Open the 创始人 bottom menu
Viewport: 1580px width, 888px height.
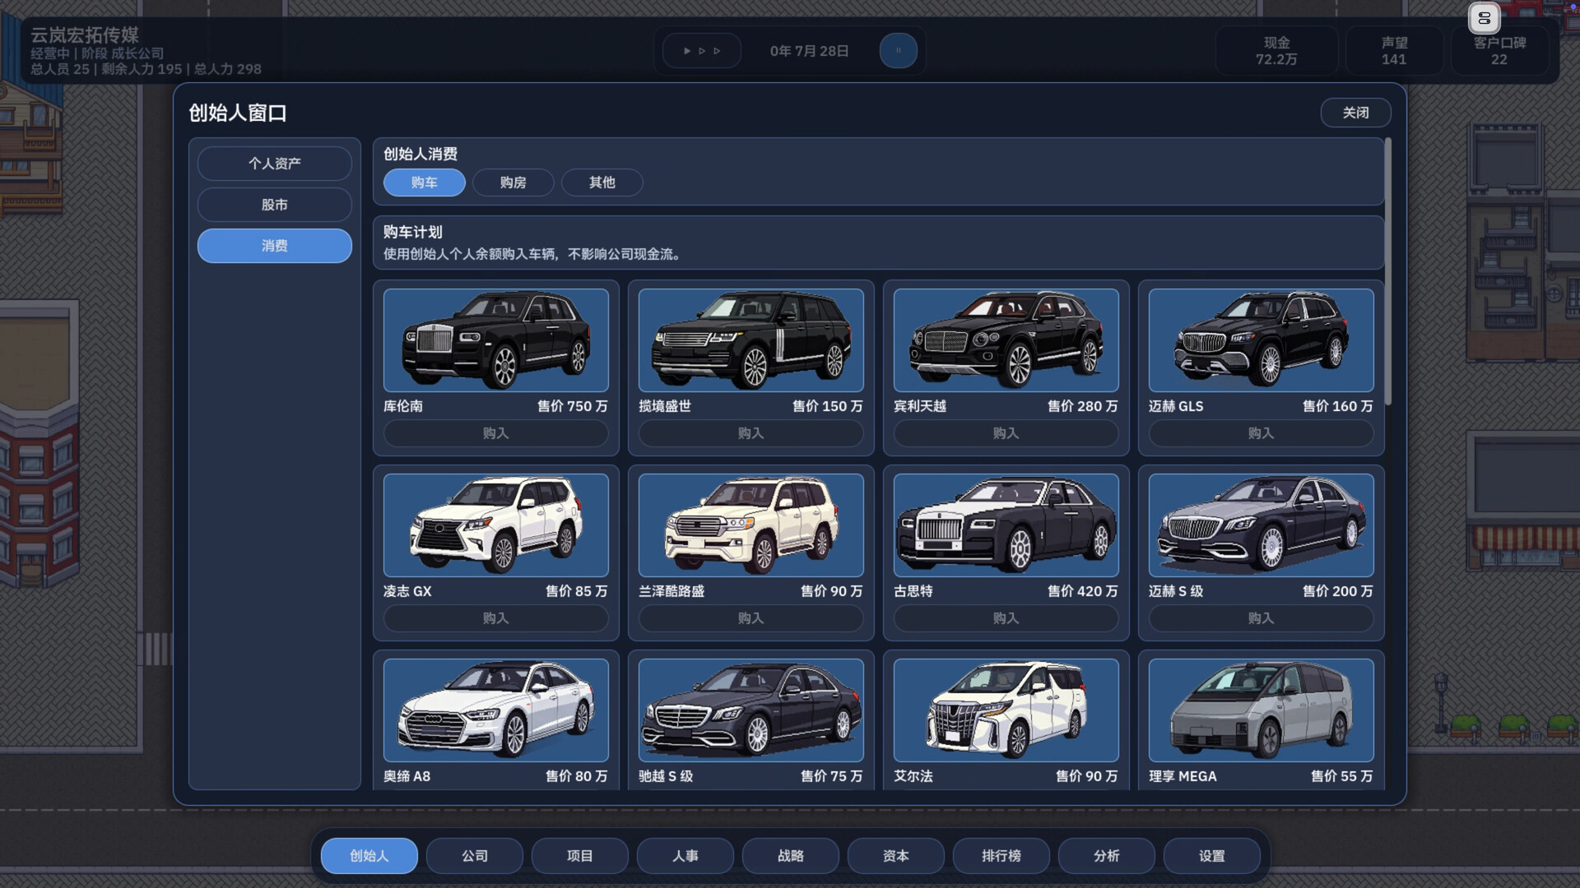click(x=369, y=856)
